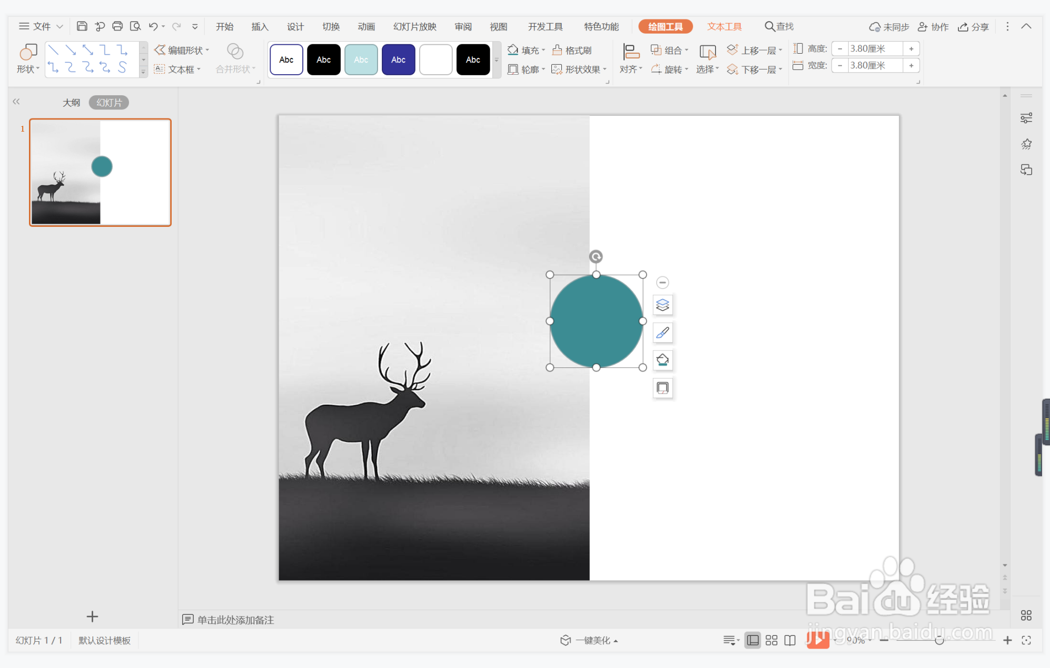Switch to reading view in status bar
This screenshot has height=668, width=1050.
pyautogui.click(x=790, y=640)
